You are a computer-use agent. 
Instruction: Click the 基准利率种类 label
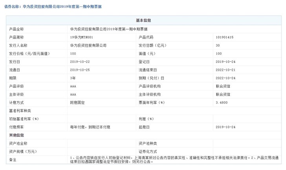(x=20, y=111)
